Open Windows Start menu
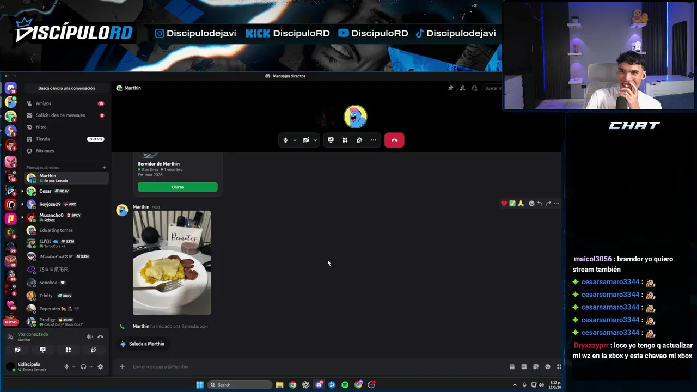 point(200,385)
